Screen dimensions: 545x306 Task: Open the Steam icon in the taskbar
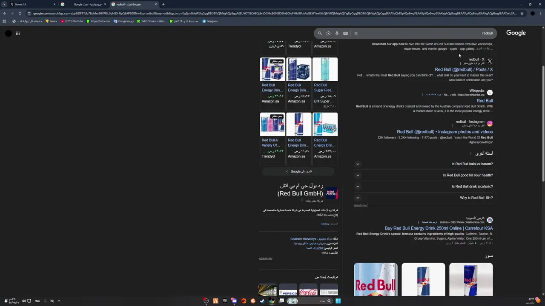(262, 301)
